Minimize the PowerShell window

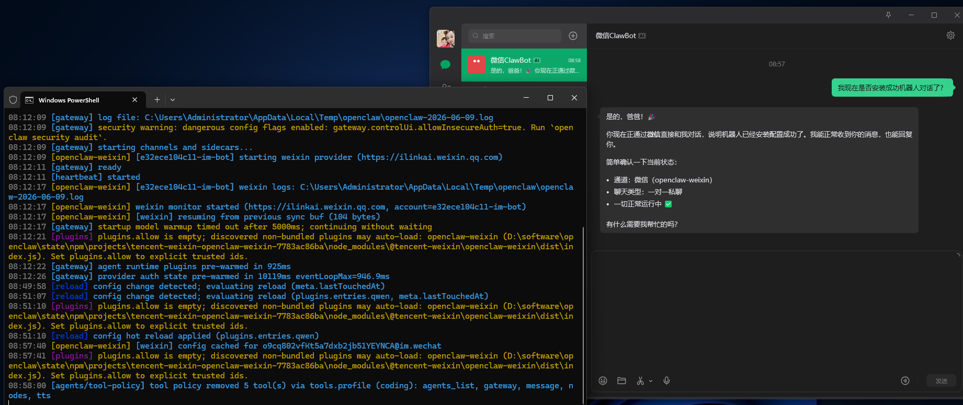[x=526, y=98]
